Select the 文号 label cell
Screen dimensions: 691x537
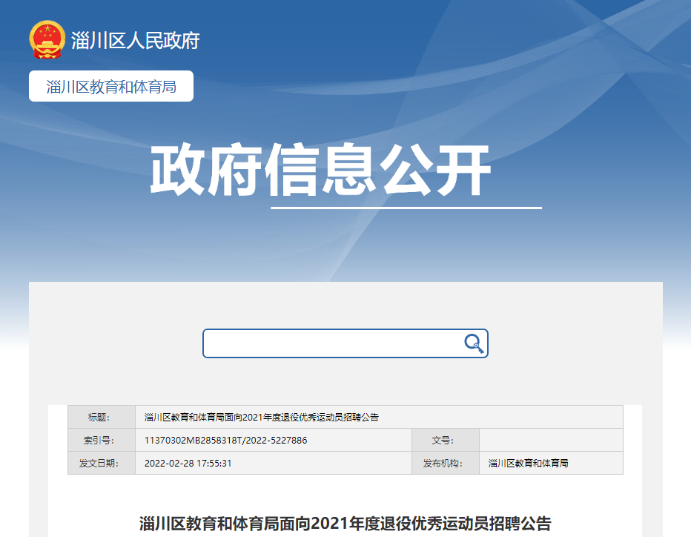click(x=446, y=440)
